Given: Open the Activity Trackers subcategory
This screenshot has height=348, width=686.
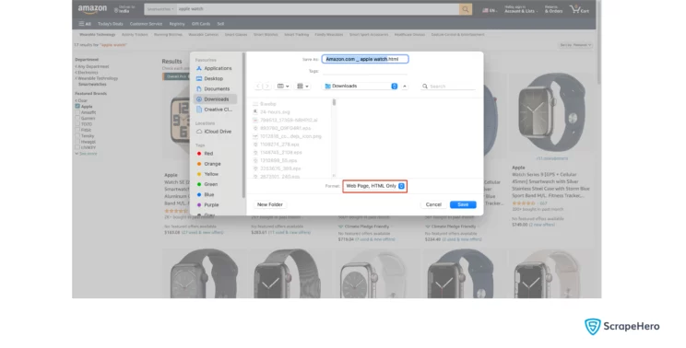Looking at the screenshot, I should (135, 34).
